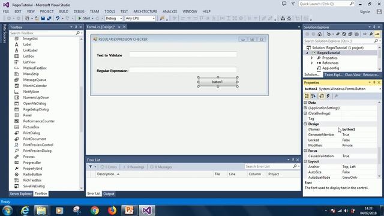Image resolution: width=384 pixels, height=216 pixels.
Task: Switch to the Server Explorer tab
Action: coord(21,194)
